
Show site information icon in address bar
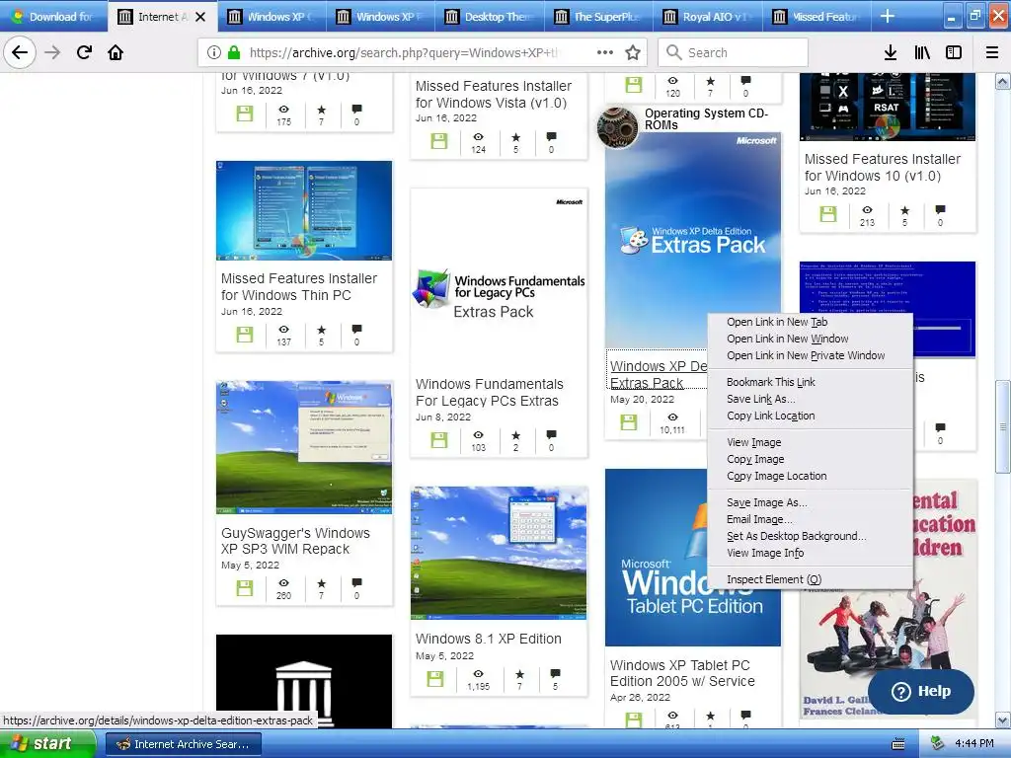(213, 52)
